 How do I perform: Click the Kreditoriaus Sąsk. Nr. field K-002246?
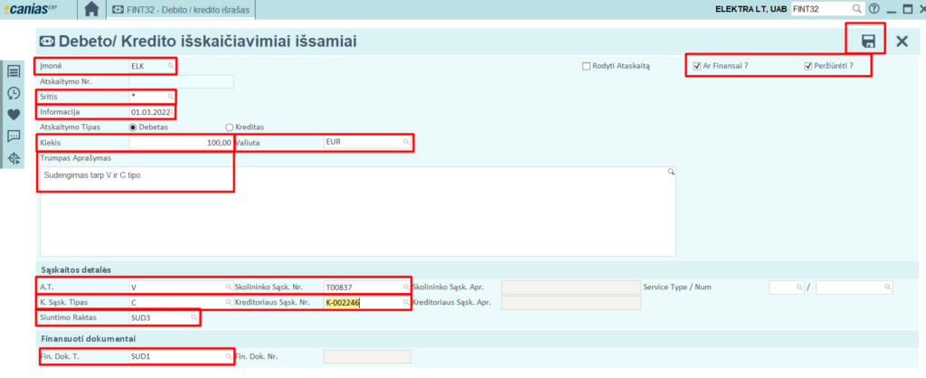tap(362, 303)
